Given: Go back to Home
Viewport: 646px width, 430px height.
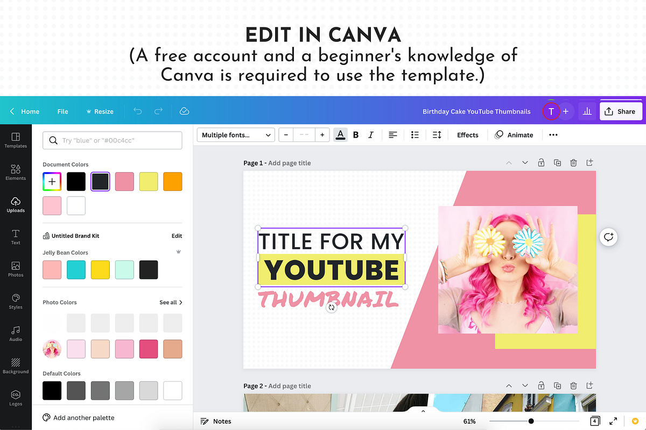Looking at the screenshot, I should (25, 111).
